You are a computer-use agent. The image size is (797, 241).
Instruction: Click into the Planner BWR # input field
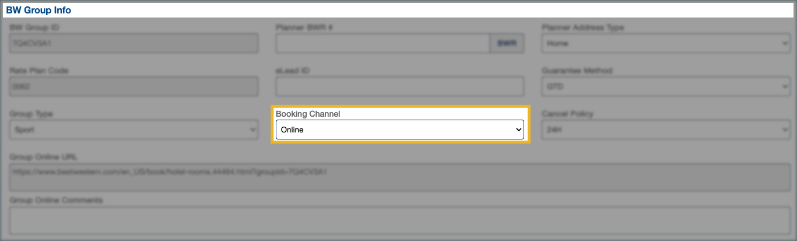382,43
